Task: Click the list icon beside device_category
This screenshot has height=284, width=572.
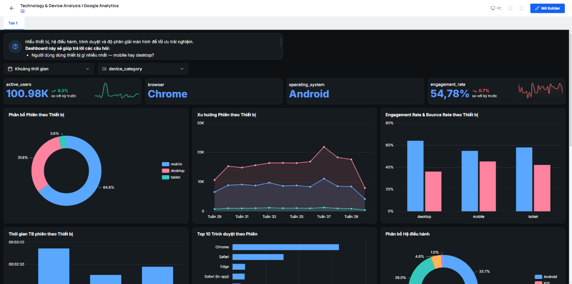Action: (x=104, y=69)
